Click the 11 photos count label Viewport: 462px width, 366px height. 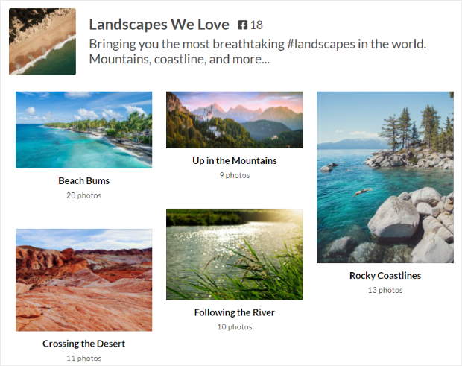(83, 359)
